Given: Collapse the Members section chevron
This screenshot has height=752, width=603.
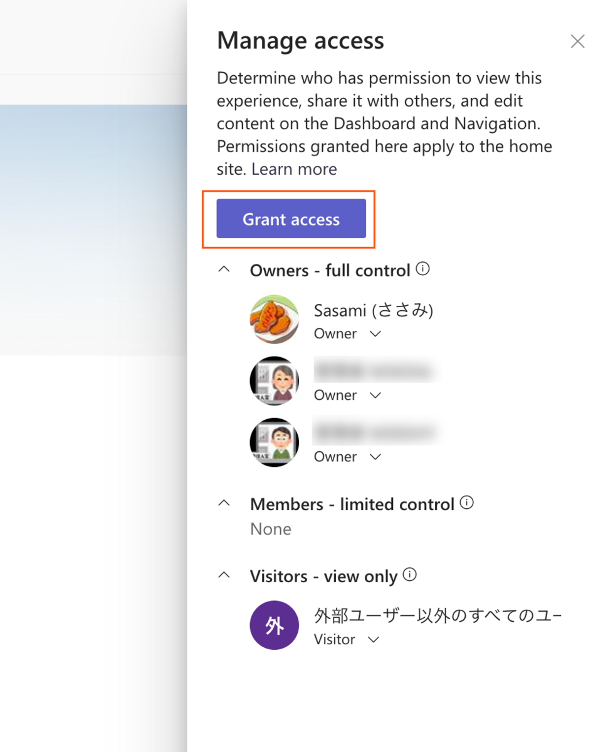Looking at the screenshot, I should [x=224, y=504].
